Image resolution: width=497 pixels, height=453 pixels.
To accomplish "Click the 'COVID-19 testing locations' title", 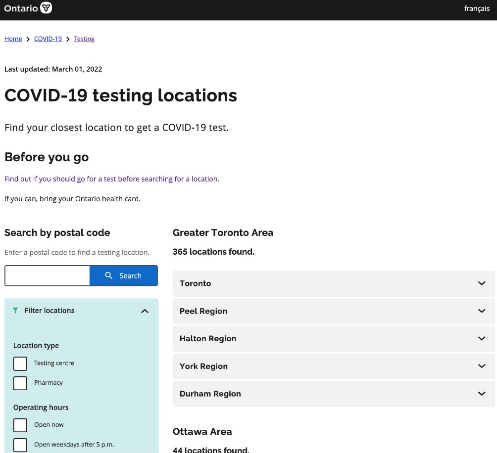I will 121,95.
